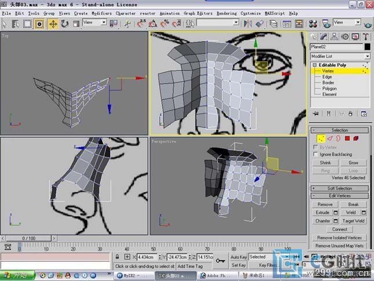Enable the By Vertex checkbox

pyautogui.click(x=316, y=147)
